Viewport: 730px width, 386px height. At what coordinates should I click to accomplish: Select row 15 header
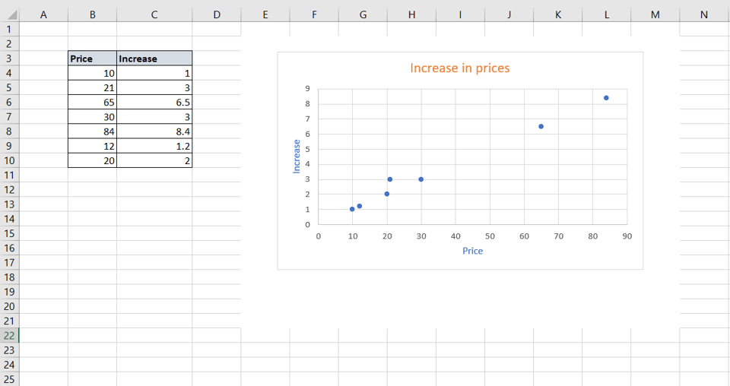(x=9, y=233)
